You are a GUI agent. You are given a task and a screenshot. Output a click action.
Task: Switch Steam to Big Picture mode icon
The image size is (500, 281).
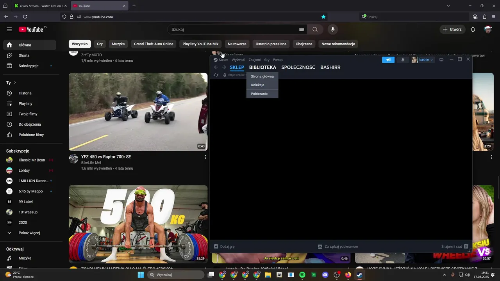[441, 60]
